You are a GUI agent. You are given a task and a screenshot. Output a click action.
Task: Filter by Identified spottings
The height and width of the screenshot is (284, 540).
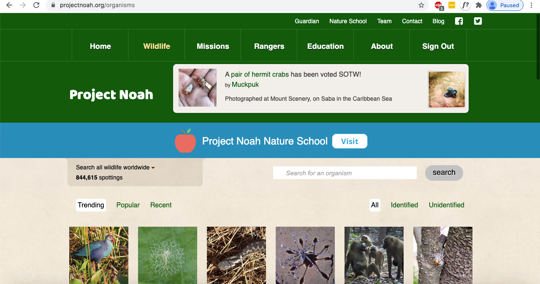point(404,205)
